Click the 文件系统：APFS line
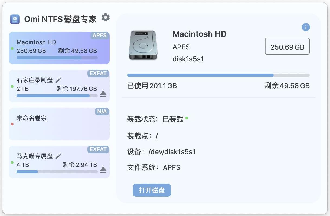 tap(154, 167)
